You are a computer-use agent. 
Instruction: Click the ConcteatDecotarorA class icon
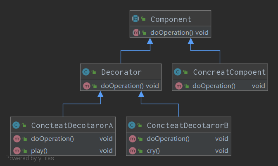pyautogui.click(x=16, y=125)
